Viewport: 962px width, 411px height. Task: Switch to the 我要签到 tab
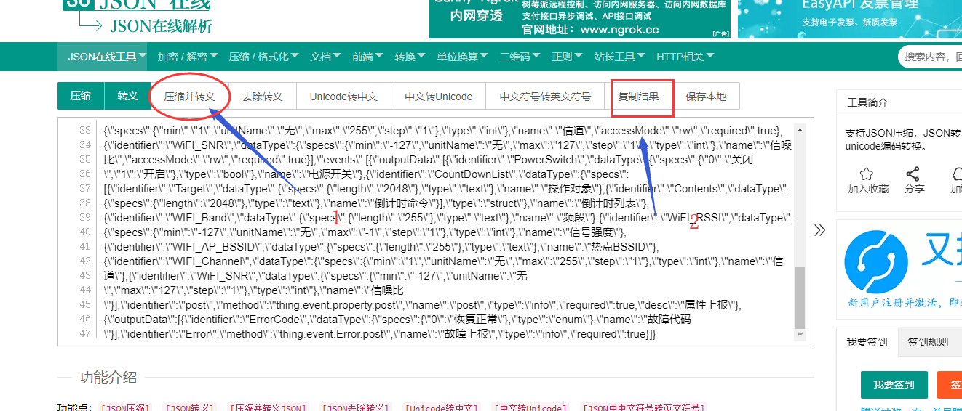point(867,342)
